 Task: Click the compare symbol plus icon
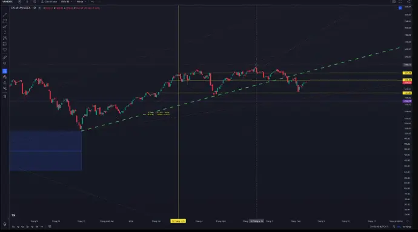(x=20, y=2)
